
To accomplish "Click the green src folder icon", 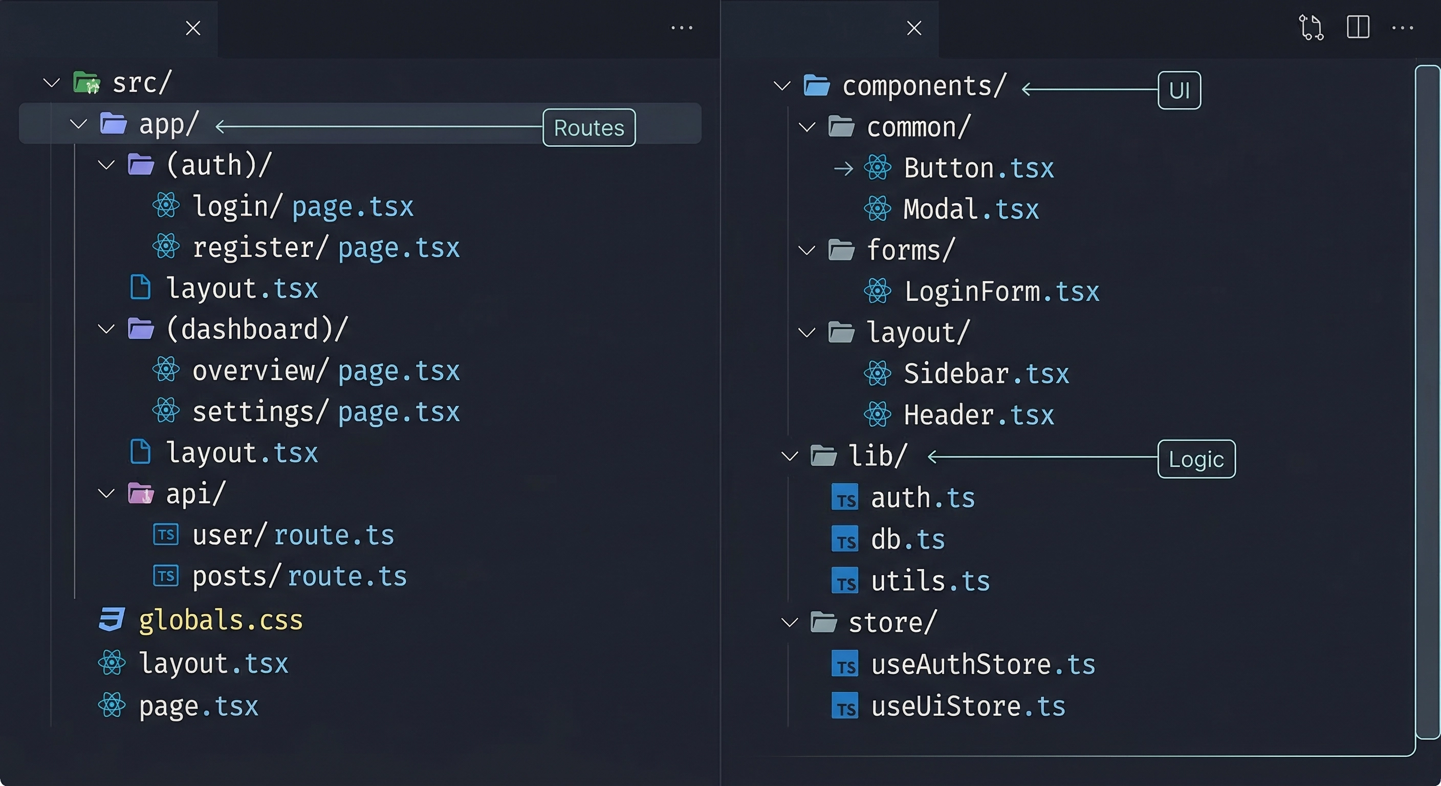I will (86, 83).
